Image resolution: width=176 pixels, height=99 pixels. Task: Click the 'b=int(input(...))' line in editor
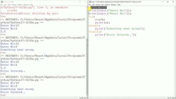tap(110, 13)
